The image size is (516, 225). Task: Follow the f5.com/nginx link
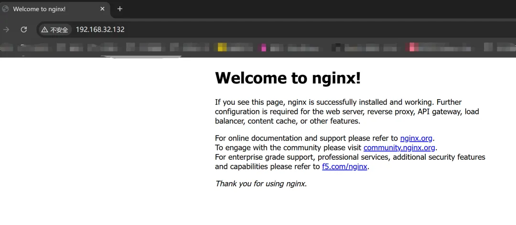click(344, 166)
